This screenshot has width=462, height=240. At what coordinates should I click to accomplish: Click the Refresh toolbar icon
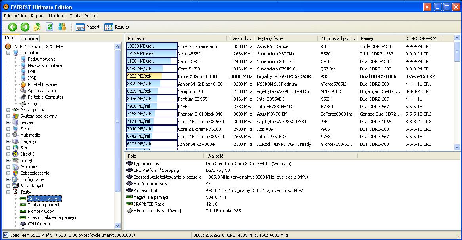50,27
